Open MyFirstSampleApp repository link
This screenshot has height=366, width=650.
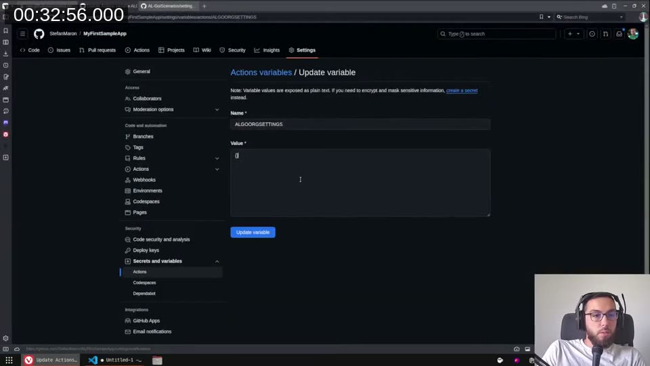pos(105,34)
